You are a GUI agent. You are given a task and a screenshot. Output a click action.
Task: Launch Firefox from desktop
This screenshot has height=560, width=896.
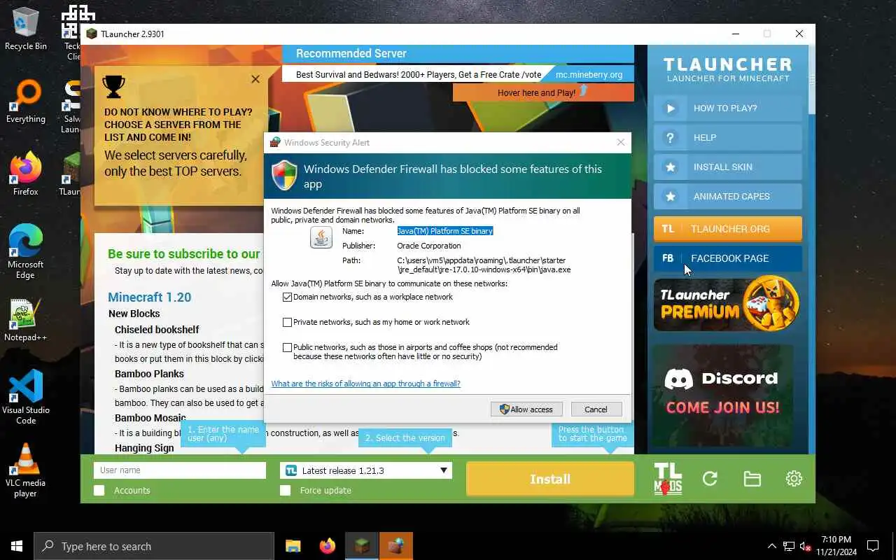tap(26, 174)
